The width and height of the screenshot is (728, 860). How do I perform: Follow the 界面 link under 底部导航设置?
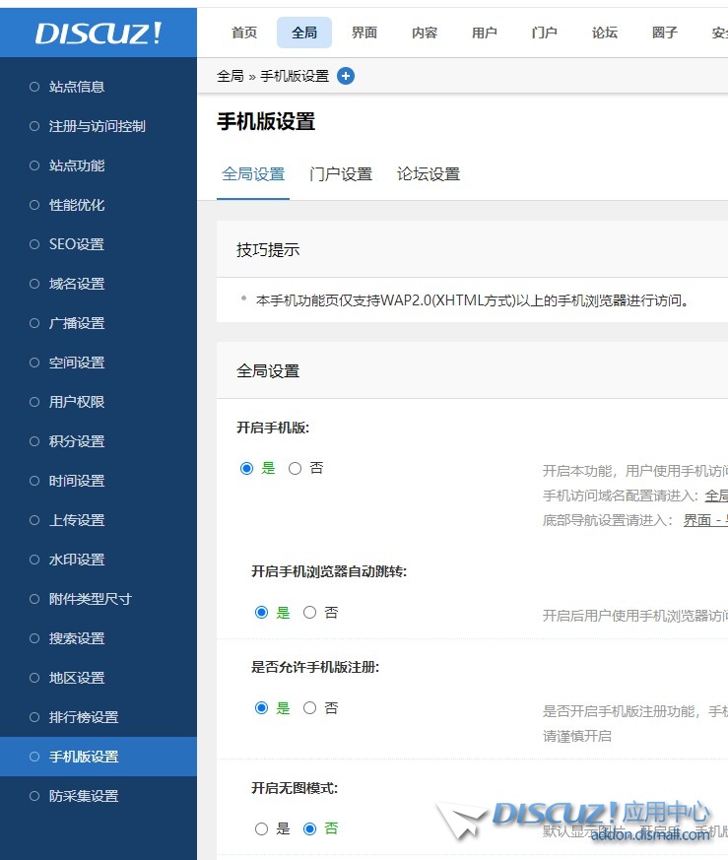coord(697,520)
